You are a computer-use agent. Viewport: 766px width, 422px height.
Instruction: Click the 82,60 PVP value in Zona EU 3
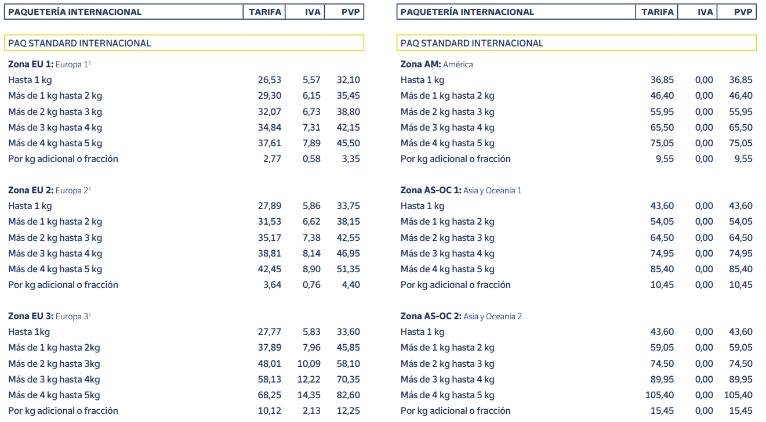click(x=348, y=395)
